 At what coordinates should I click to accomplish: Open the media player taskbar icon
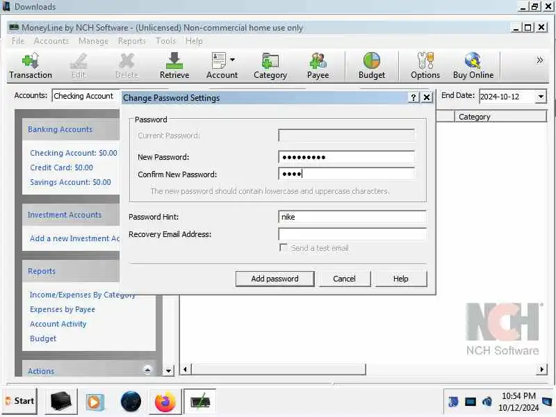pos(94,402)
